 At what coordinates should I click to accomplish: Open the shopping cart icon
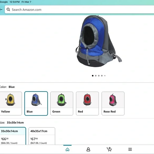click(109, 149)
